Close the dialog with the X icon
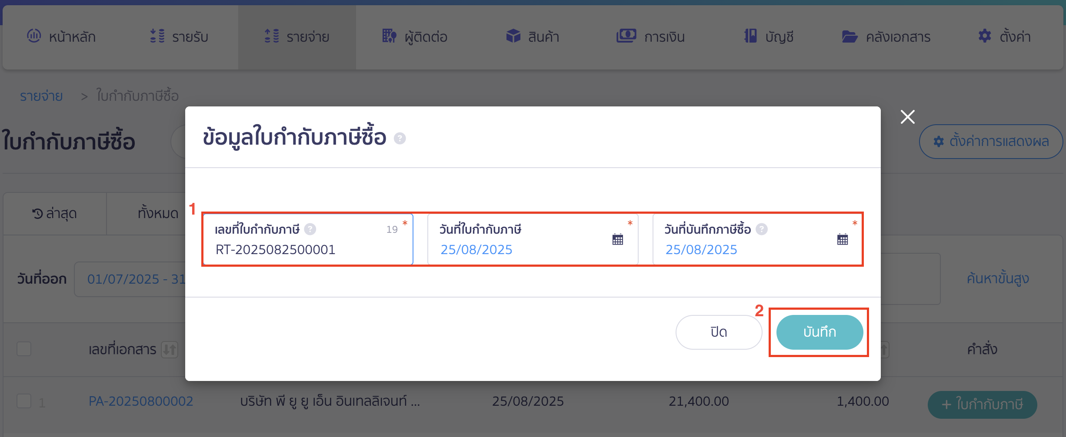 pos(908,117)
